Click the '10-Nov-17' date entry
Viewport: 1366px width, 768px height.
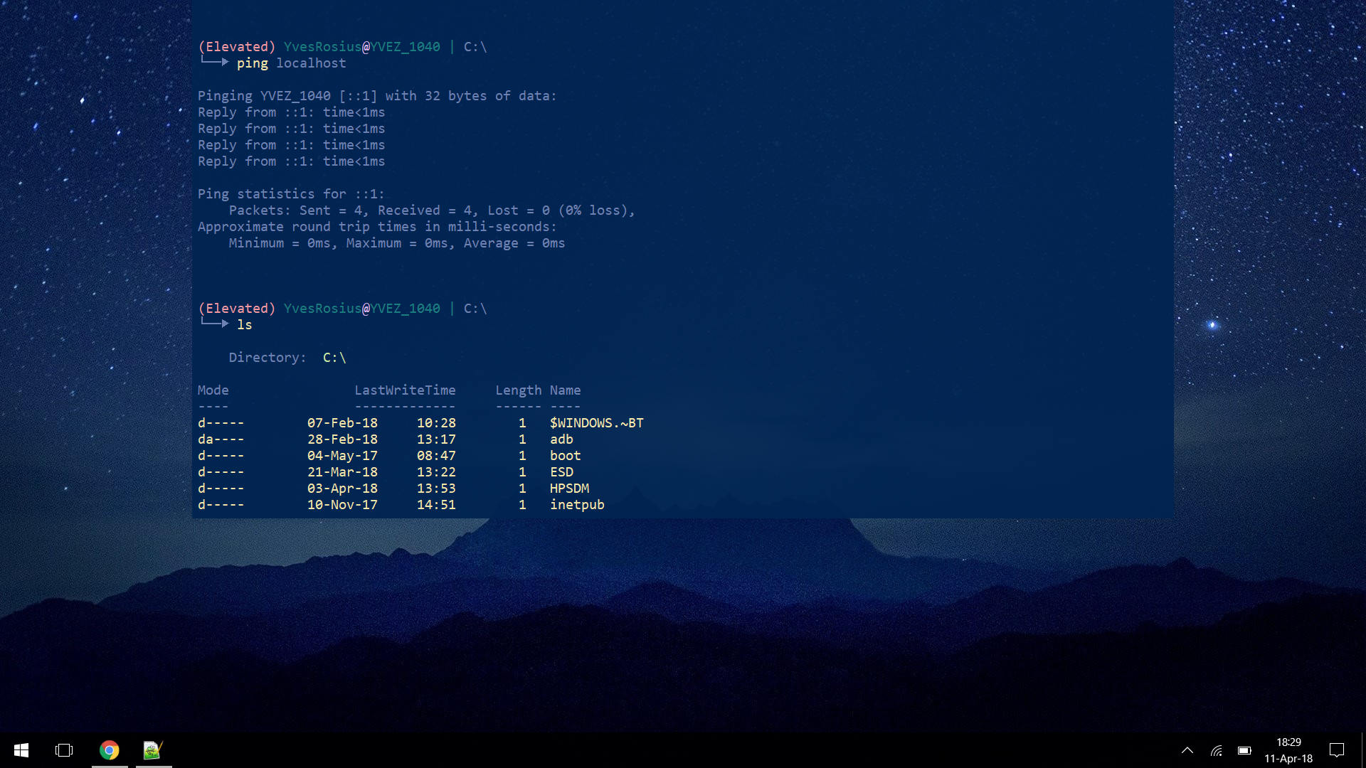342,505
